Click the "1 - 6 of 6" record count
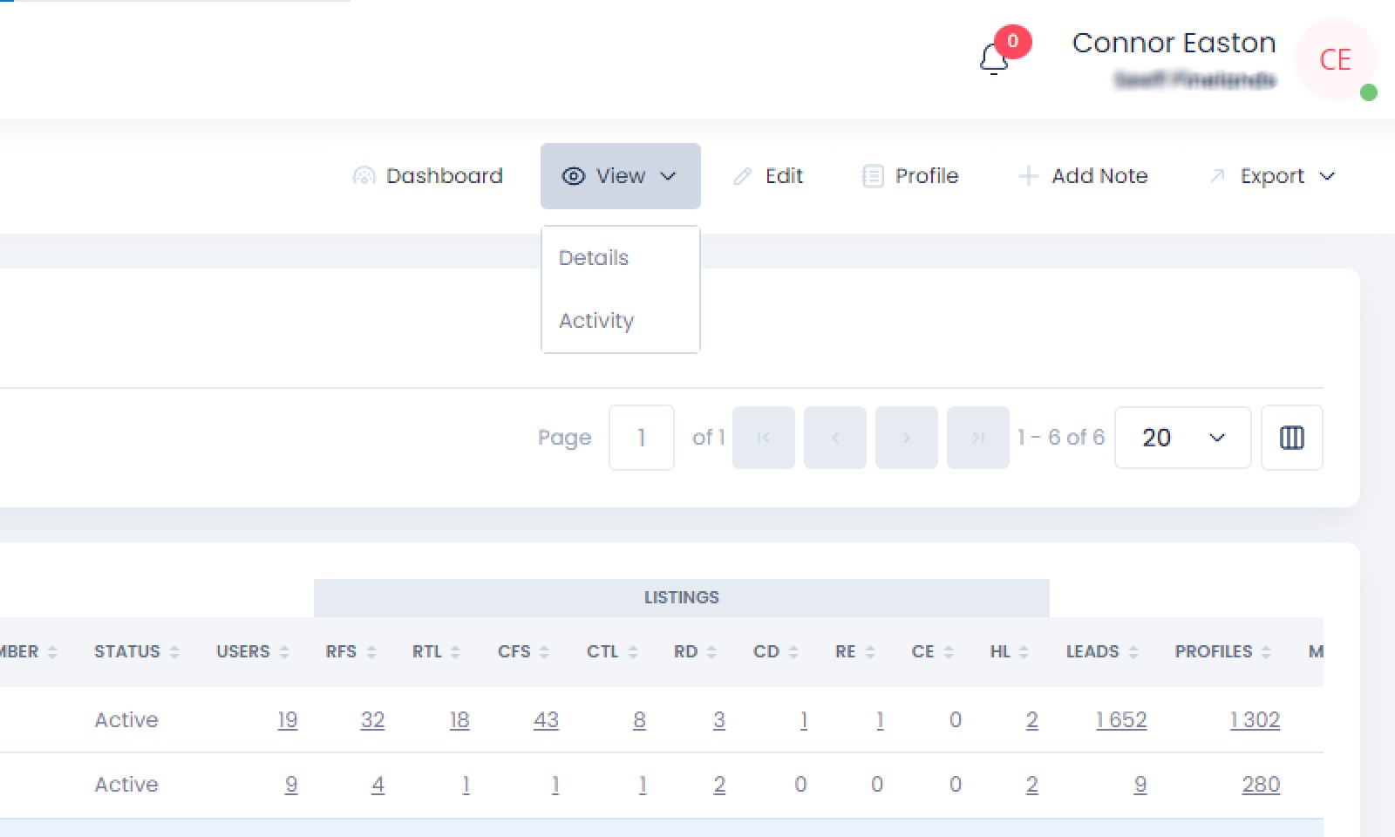The height and width of the screenshot is (837, 1395). [x=1060, y=438]
